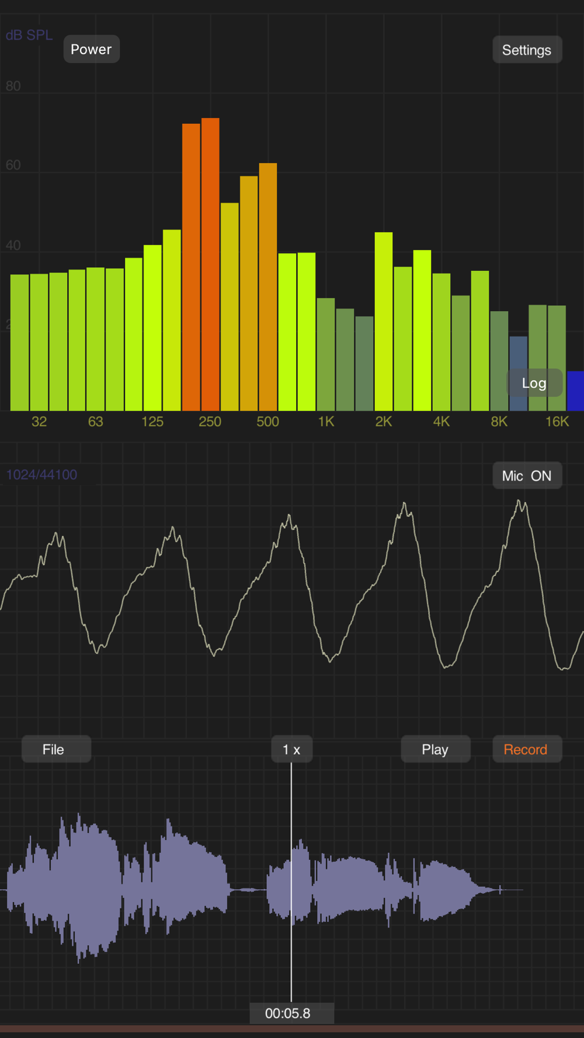
Task: Click the 32 frequency label
Action: tap(39, 422)
